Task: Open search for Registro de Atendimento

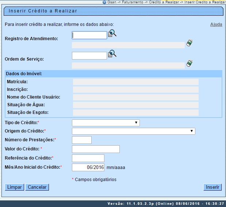Action: pos(112,33)
